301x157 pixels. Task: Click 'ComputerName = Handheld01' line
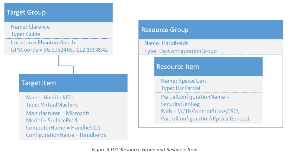point(63,128)
